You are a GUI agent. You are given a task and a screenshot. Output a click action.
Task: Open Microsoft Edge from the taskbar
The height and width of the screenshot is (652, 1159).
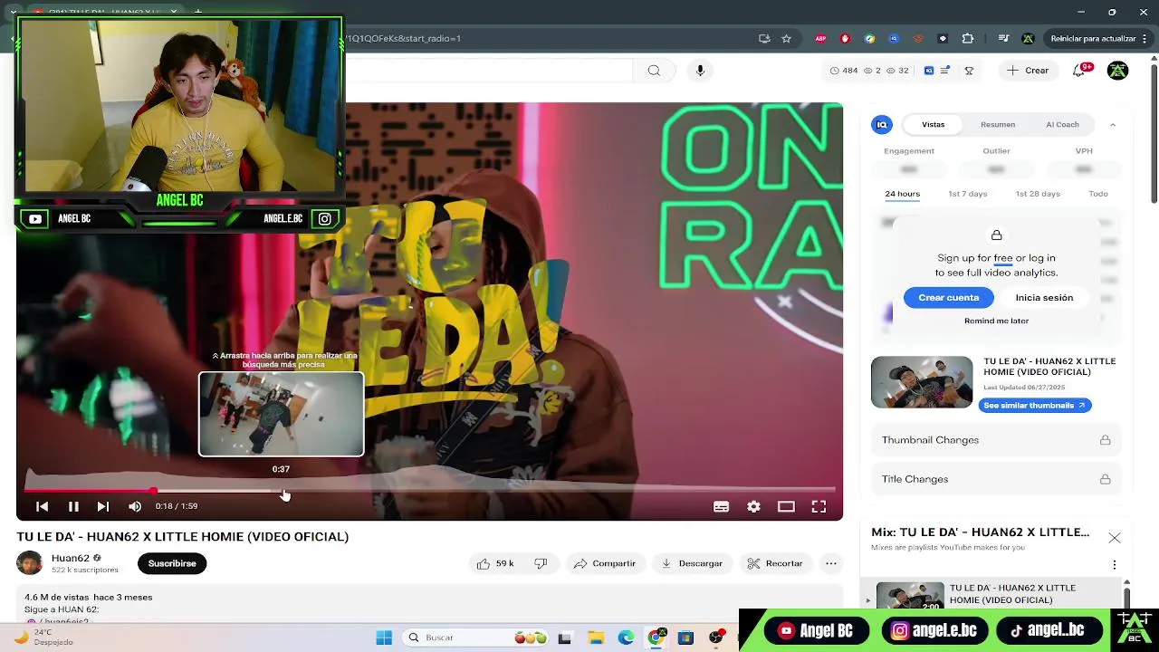tap(626, 638)
